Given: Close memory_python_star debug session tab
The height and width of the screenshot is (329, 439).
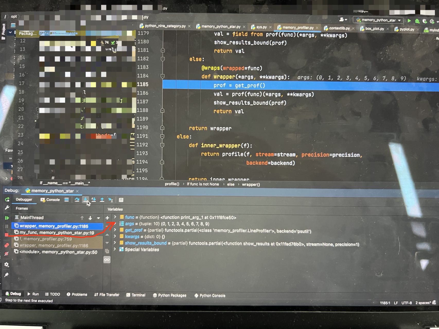Looking at the screenshot, I should tap(77, 191).
